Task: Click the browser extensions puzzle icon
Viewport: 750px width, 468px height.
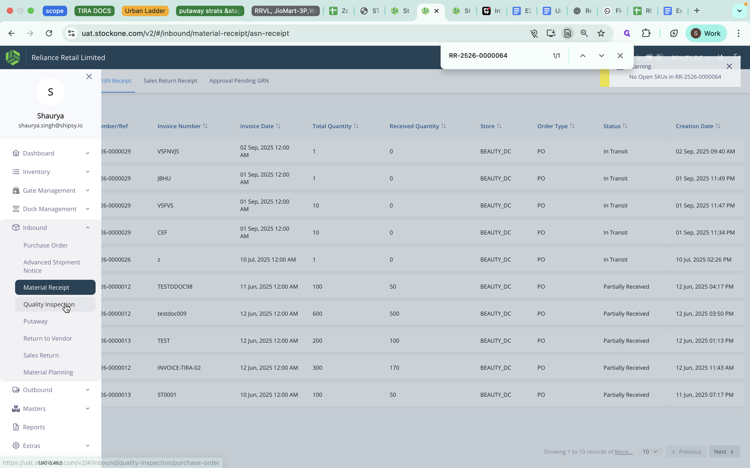Action: tap(646, 33)
